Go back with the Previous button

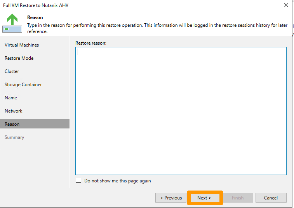point(171,198)
